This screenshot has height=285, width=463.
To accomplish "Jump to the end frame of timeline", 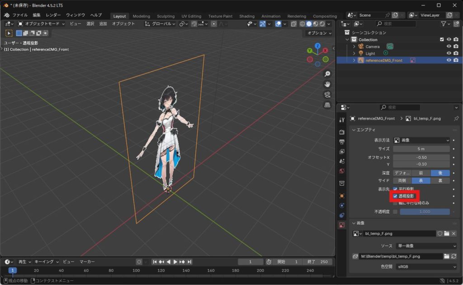I will [189, 262].
